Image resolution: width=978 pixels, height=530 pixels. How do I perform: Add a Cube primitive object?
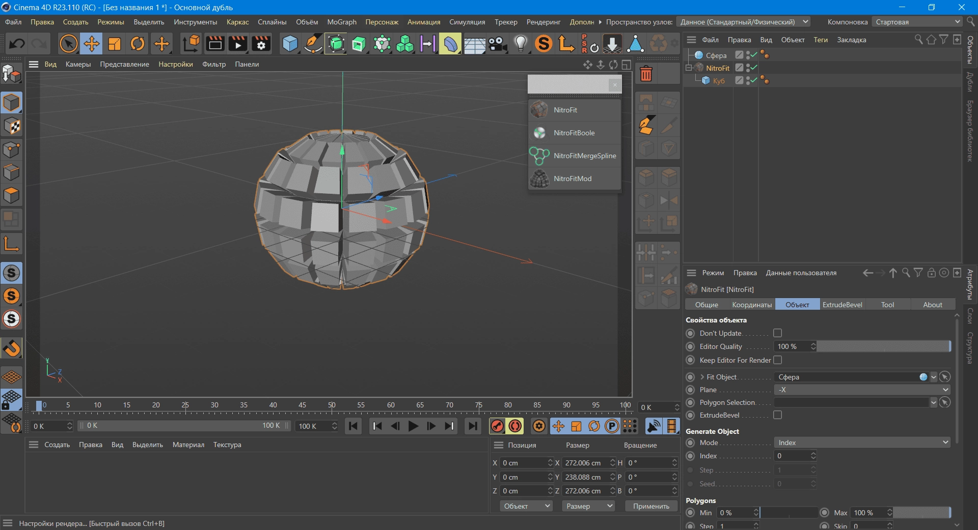290,44
